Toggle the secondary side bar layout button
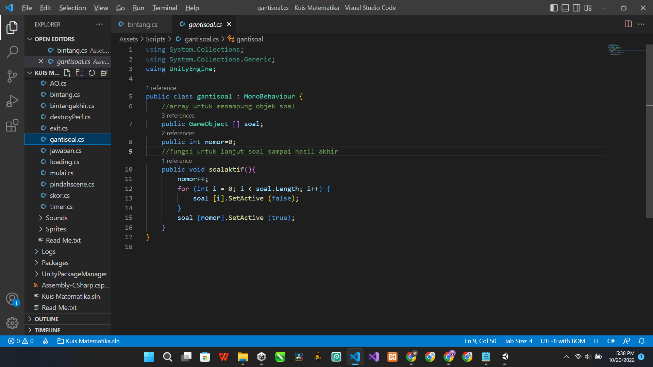This screenshot has height=367, width=653. (576, 8)
